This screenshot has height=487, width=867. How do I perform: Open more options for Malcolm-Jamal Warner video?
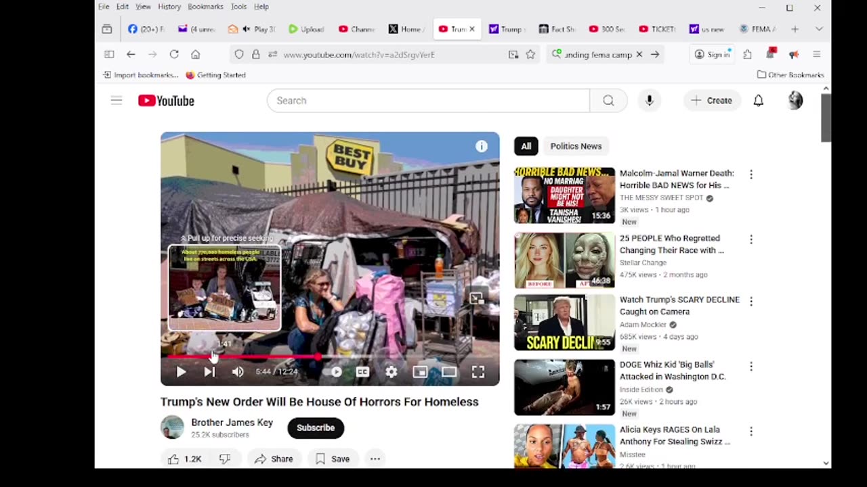(750, 175)
